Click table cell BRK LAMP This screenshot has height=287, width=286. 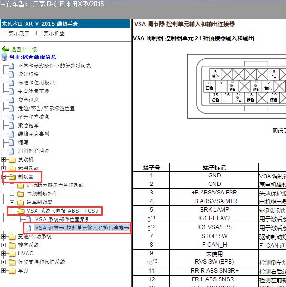(x=214, y=210)
